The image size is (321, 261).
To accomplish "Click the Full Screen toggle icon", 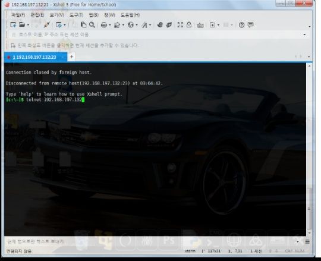I will (x=180, y=25).
